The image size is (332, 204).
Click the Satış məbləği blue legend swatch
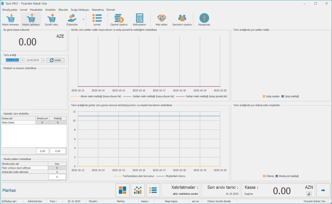click(283, 96)
